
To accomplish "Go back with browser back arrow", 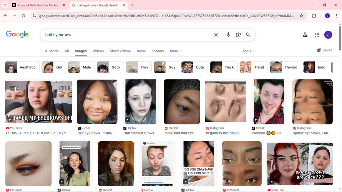I will pos(6,16).
